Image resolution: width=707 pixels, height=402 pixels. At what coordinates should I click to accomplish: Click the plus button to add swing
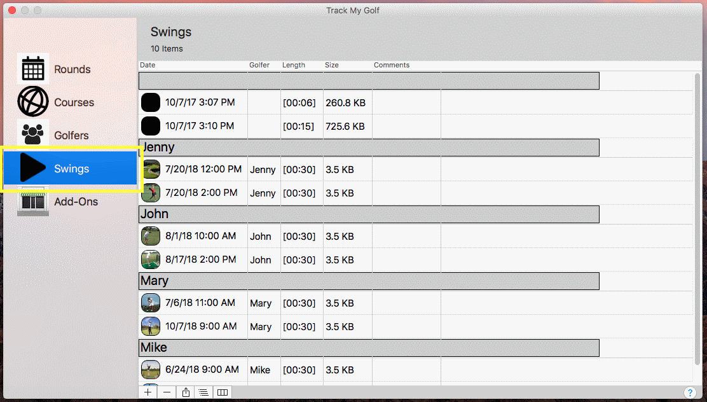(x=148, y=392)
